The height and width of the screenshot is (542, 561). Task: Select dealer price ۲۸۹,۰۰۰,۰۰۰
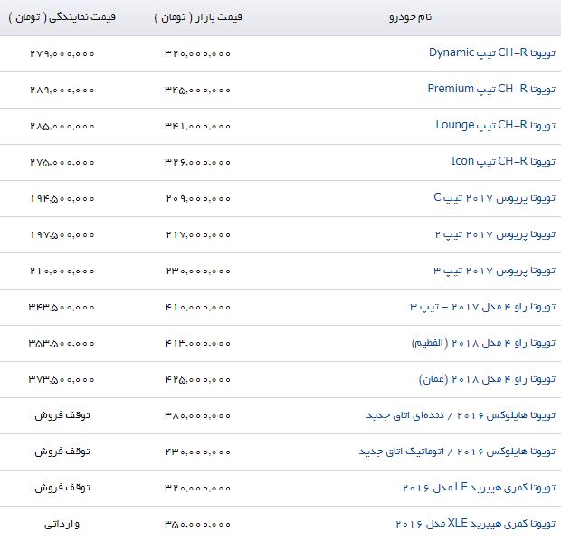click(62, 90)
